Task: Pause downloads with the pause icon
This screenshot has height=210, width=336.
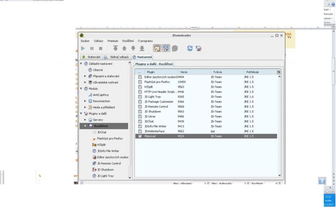Action: [92, 48]
